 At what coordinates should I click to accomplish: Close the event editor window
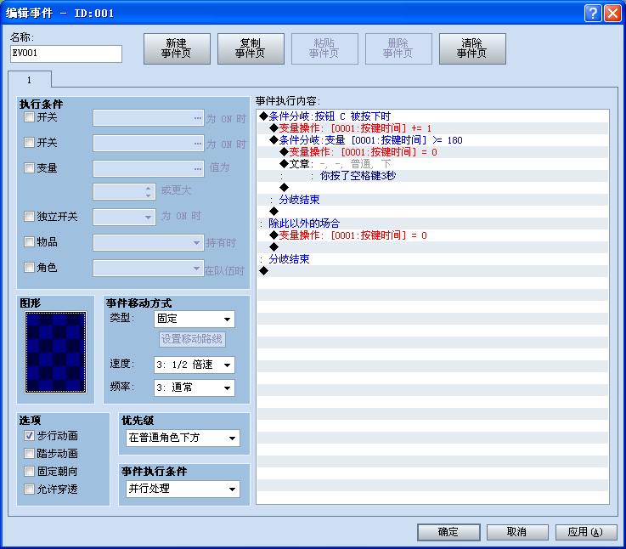(612, 13)
